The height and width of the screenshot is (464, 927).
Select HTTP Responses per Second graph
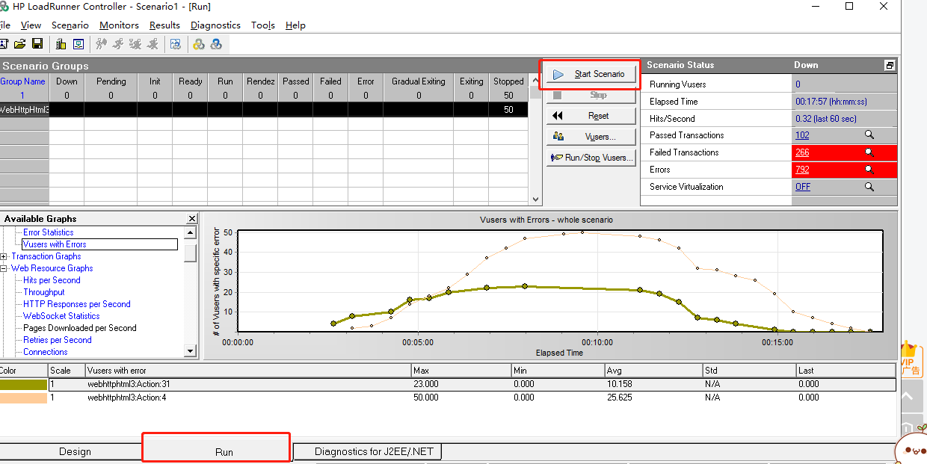pos(77,304)
